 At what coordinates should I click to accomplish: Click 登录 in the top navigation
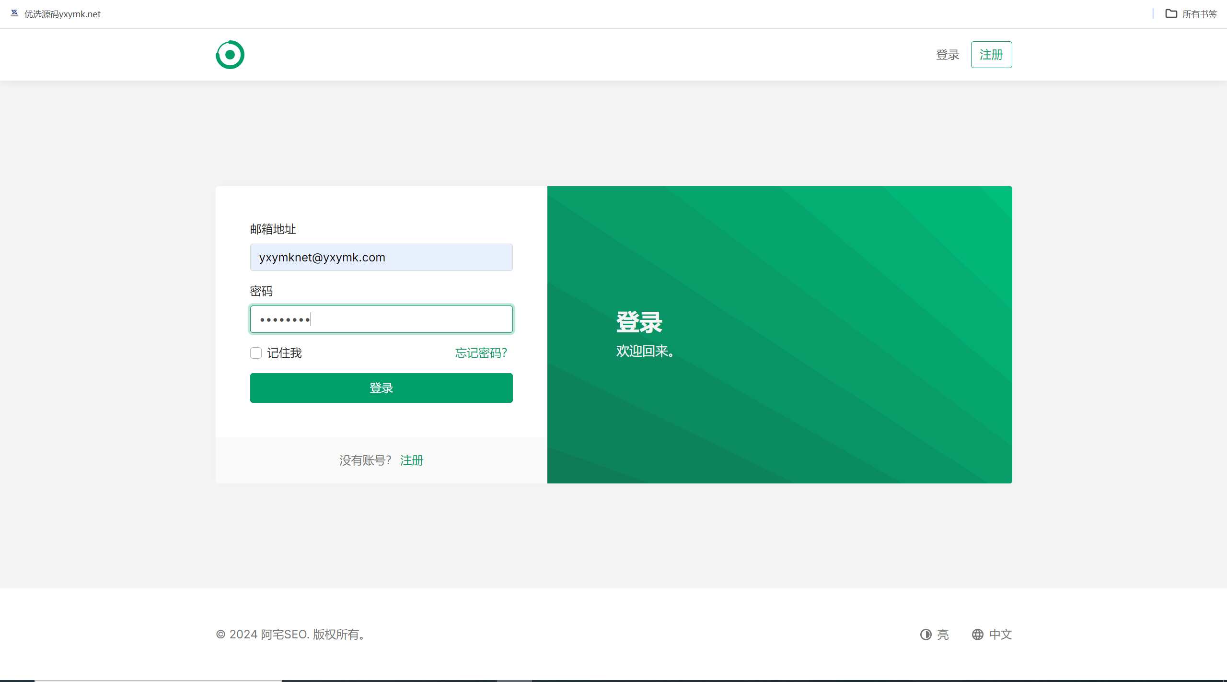[x=948, y=55]
